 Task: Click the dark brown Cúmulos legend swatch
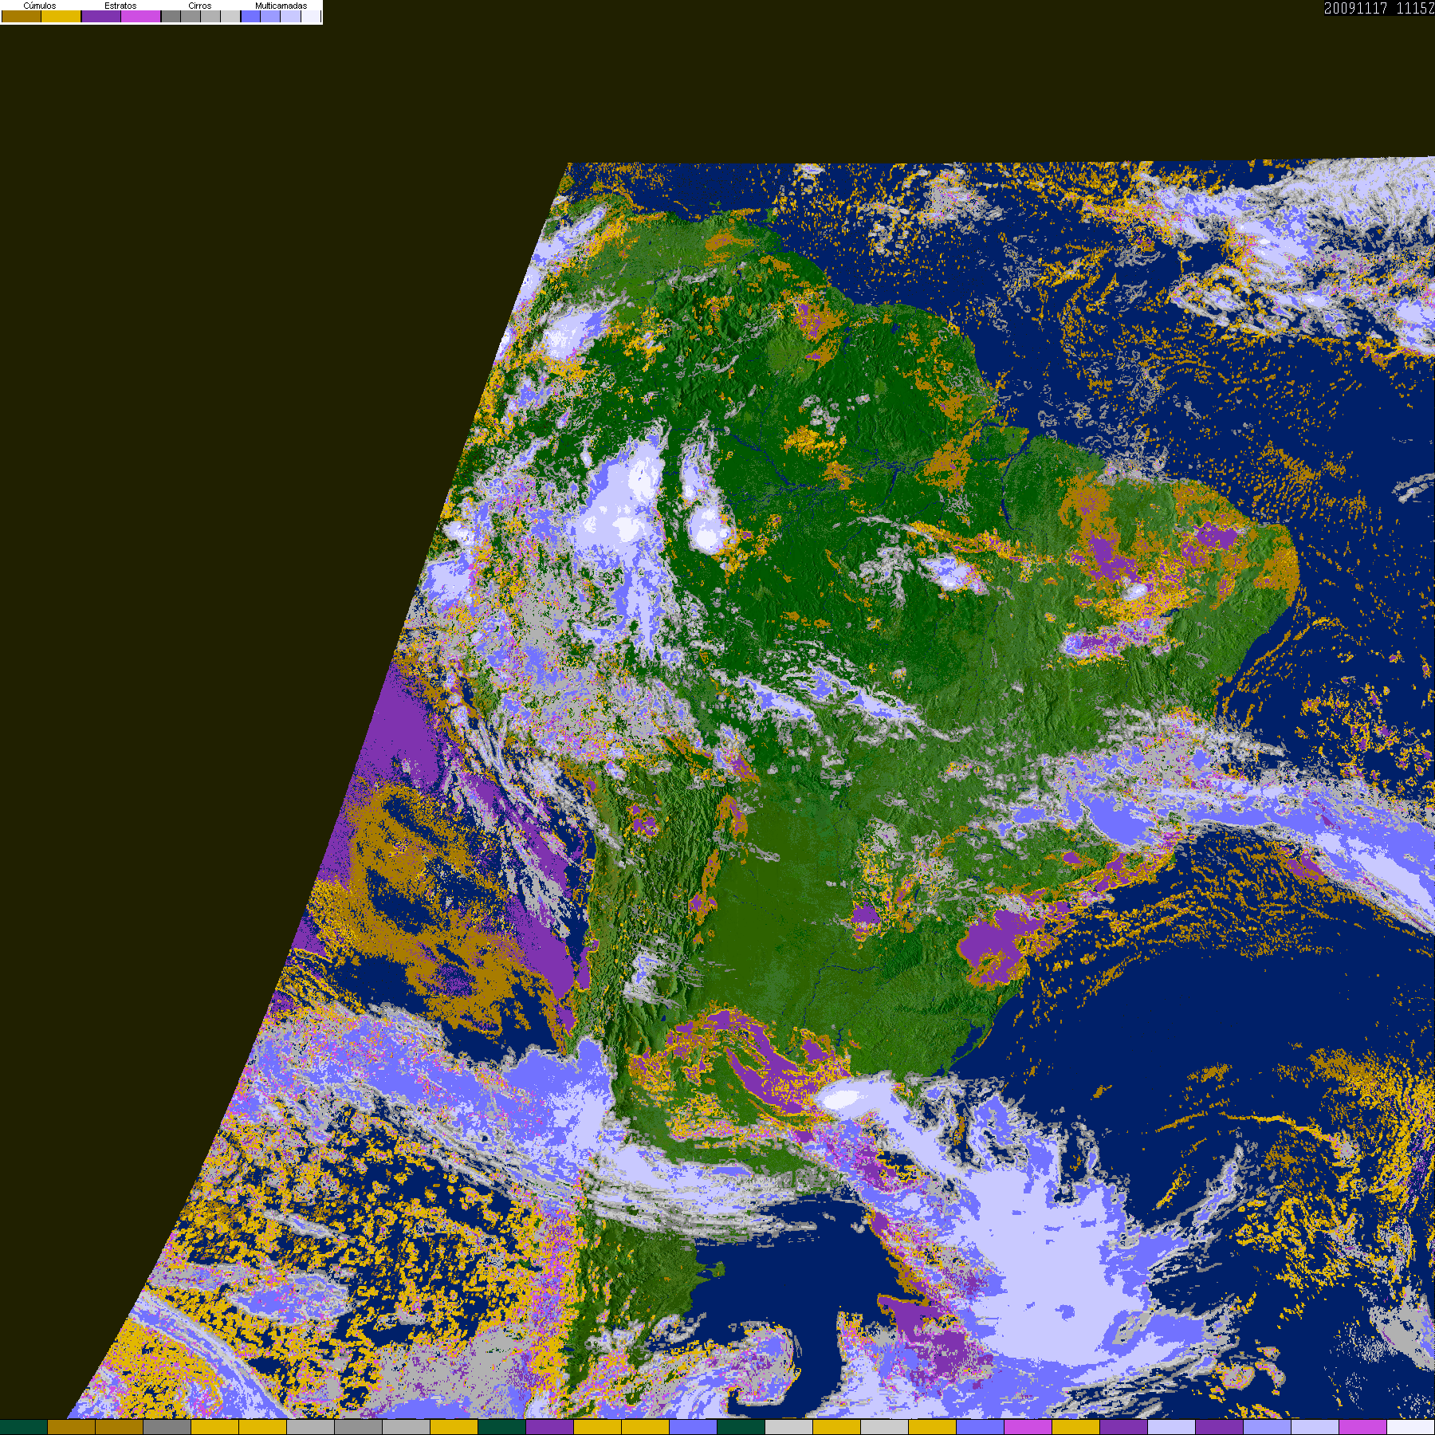[22, 16]
